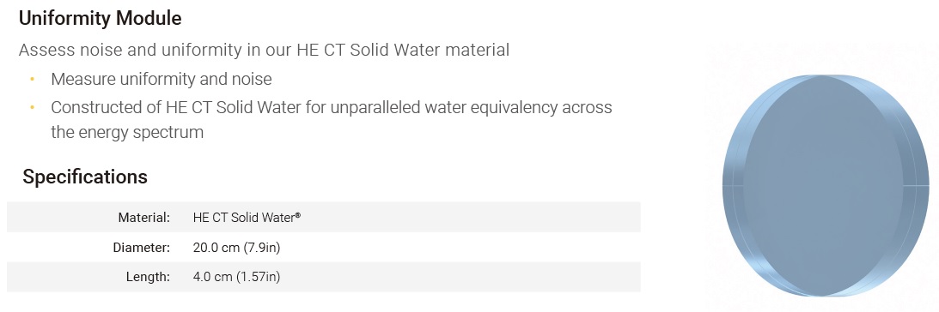The height and width of the screenshot is (312, 939).
Task: Click the Material label in specifications table
Action: [143, 218]
